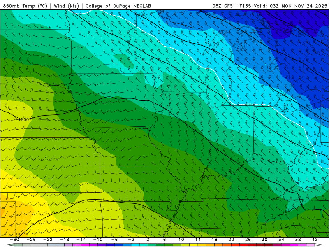Select the "06Z GFS" model run label

(222, 6)
